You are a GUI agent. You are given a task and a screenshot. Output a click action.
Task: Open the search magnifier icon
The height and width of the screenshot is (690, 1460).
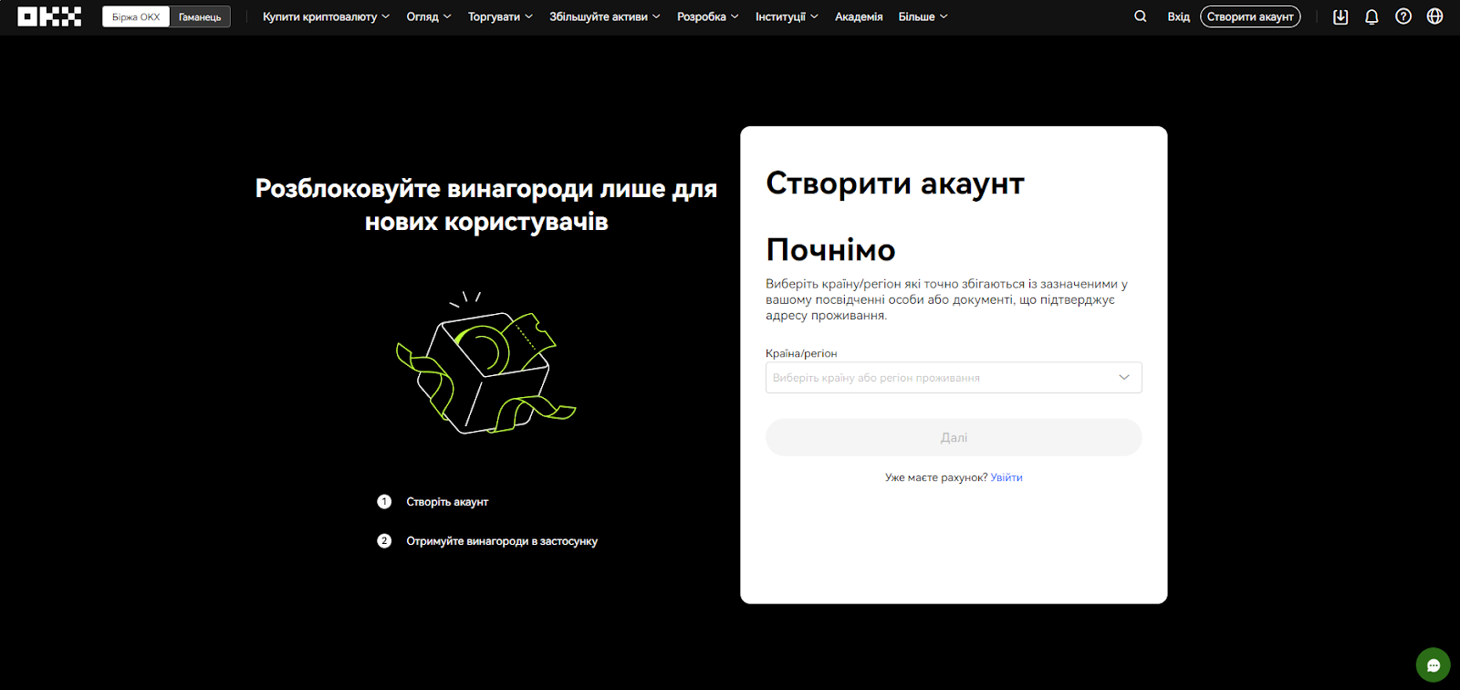[x=1141, y=16]
